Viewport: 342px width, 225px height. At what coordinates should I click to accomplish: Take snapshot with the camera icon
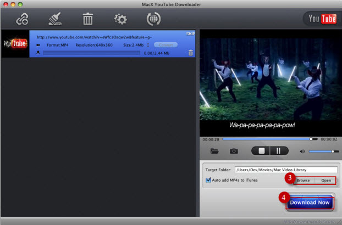(x=234, y=151)
